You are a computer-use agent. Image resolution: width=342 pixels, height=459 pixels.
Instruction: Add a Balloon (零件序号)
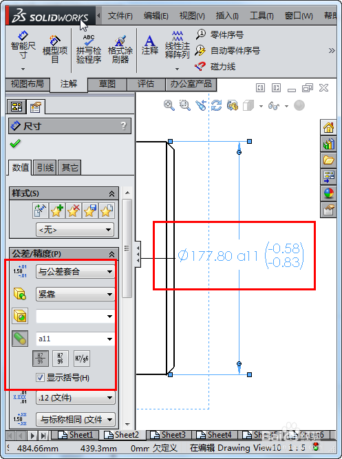(x=220, y=35)
